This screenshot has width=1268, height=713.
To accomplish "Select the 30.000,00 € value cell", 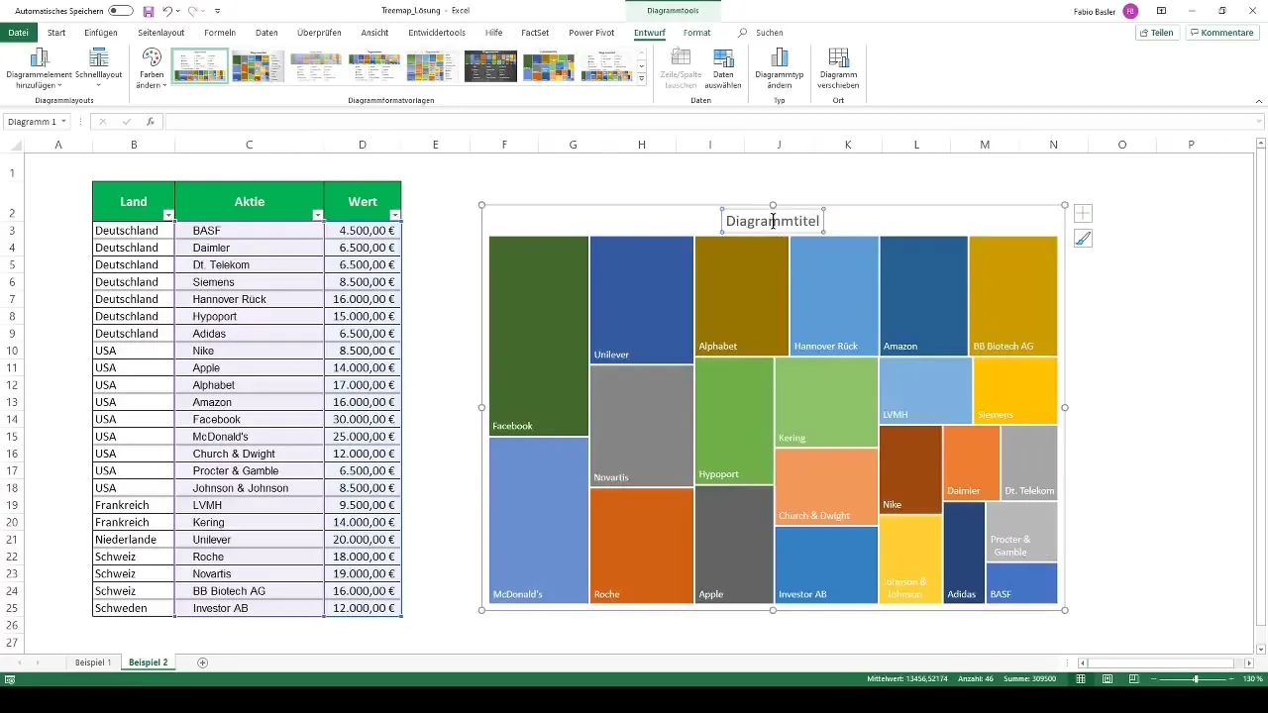I will pos(363,420).
